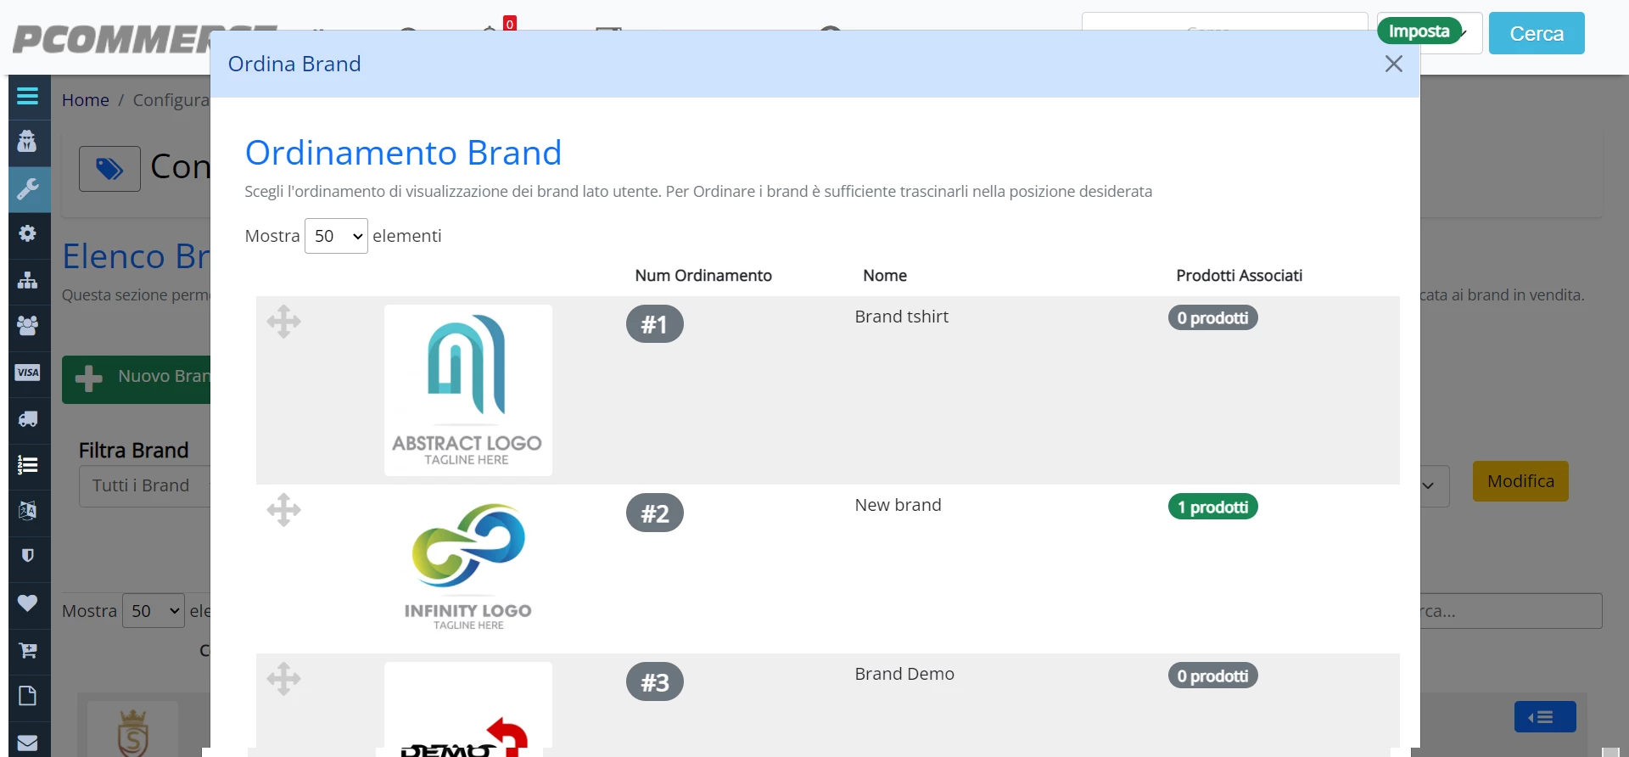
Task: Click the Prodotti Associati column header
Action: coord(1239,276)
